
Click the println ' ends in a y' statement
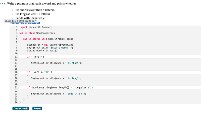[59, 94]
